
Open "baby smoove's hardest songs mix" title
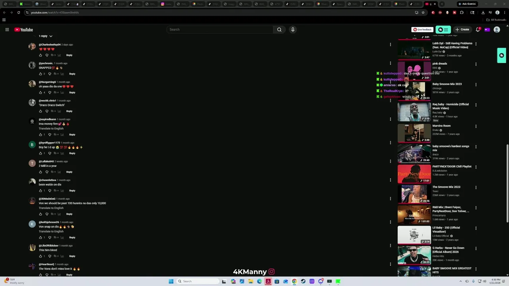[x=451, y=148]
